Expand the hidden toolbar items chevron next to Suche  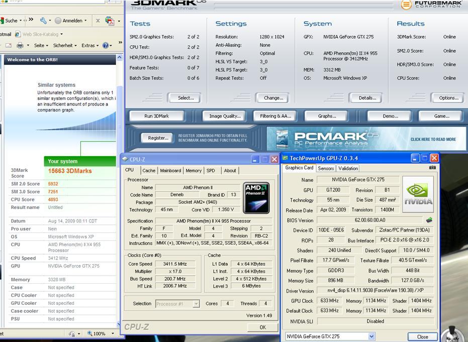coord(31,20)
